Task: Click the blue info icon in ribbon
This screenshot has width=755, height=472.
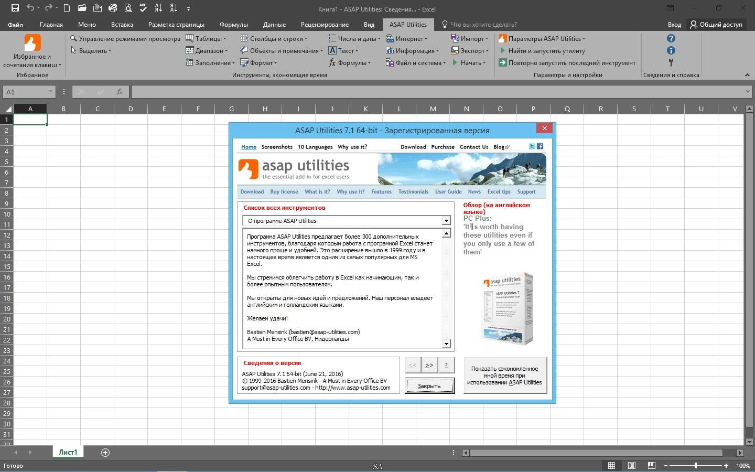Action: coord(671,50)
